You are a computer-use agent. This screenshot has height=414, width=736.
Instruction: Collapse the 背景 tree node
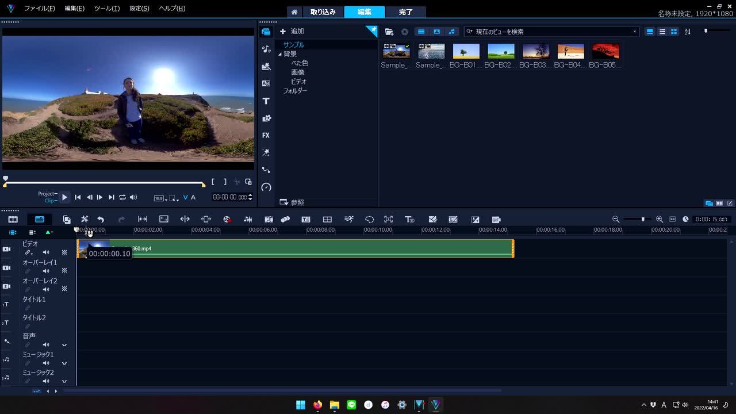pyautogui.click(x=280, y=54)
